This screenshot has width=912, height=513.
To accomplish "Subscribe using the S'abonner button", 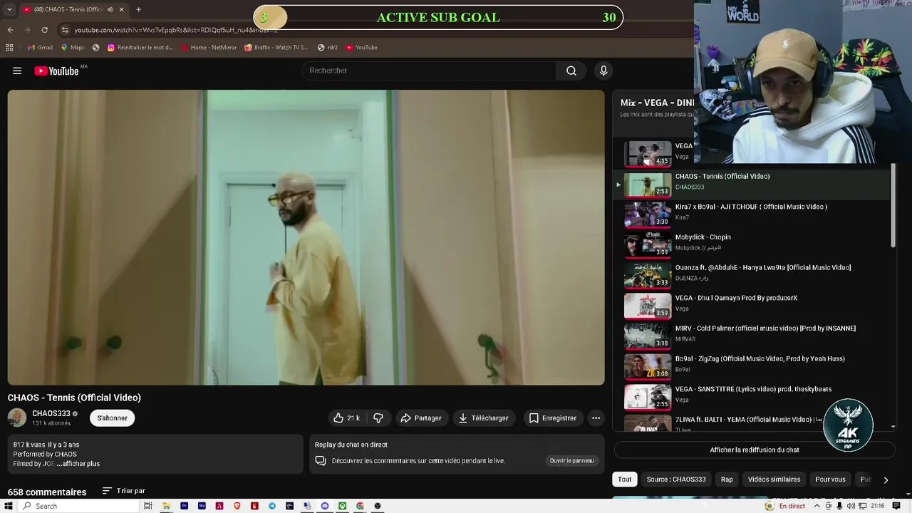I will [x=112, y=418].
